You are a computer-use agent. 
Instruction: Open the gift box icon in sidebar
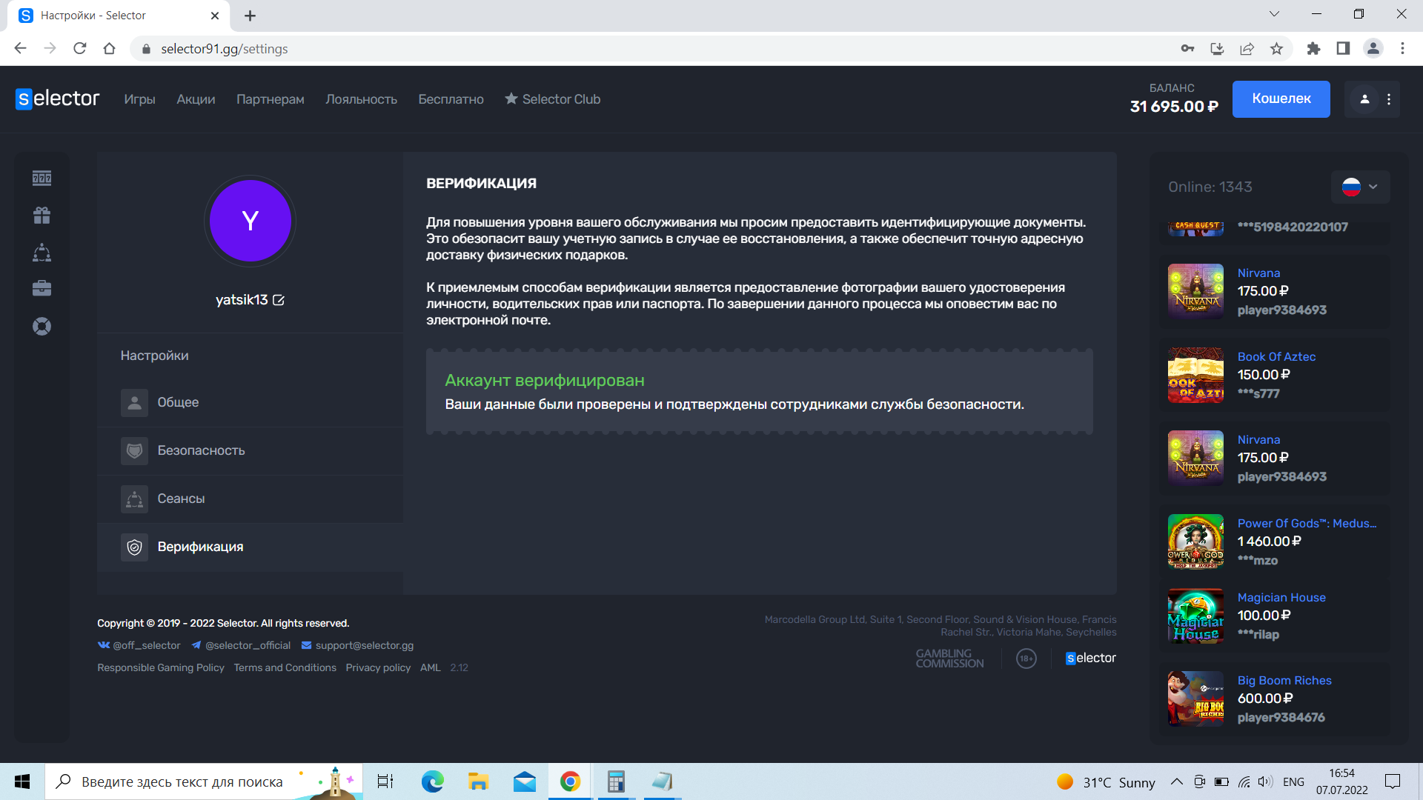pyautogui.click(x=42, y=216)
